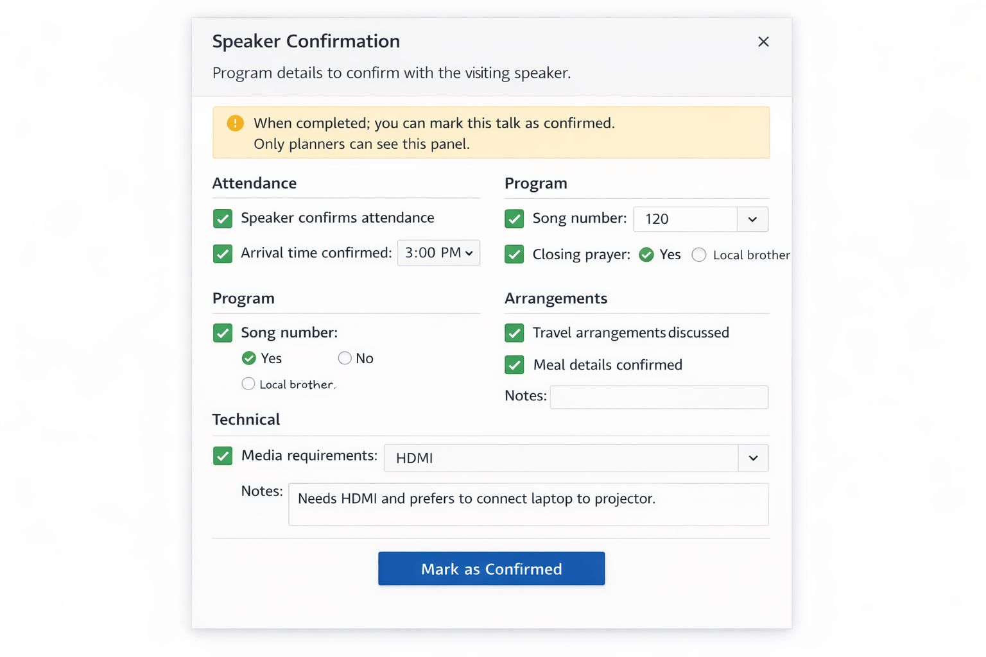Click the warning icon in yellow banner
This screenshot has height=657, width=986.
coord(235,123)
